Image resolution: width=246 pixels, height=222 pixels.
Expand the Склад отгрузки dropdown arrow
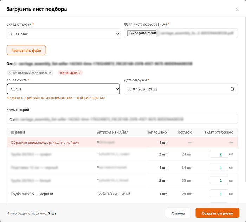tap(117, 34)
